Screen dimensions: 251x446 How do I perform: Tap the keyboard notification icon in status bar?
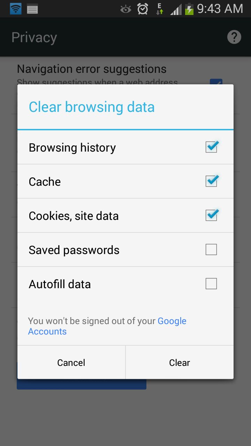point(32,9)
